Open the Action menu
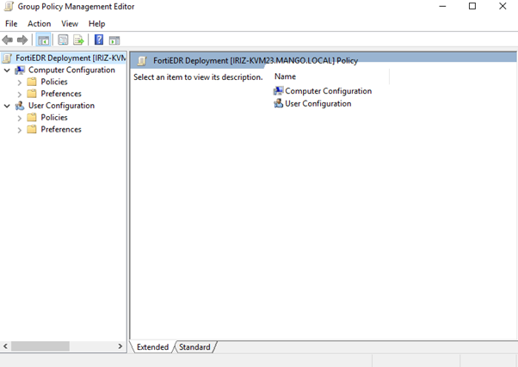This screenshot has width=518, height=367. coord(40,24)
